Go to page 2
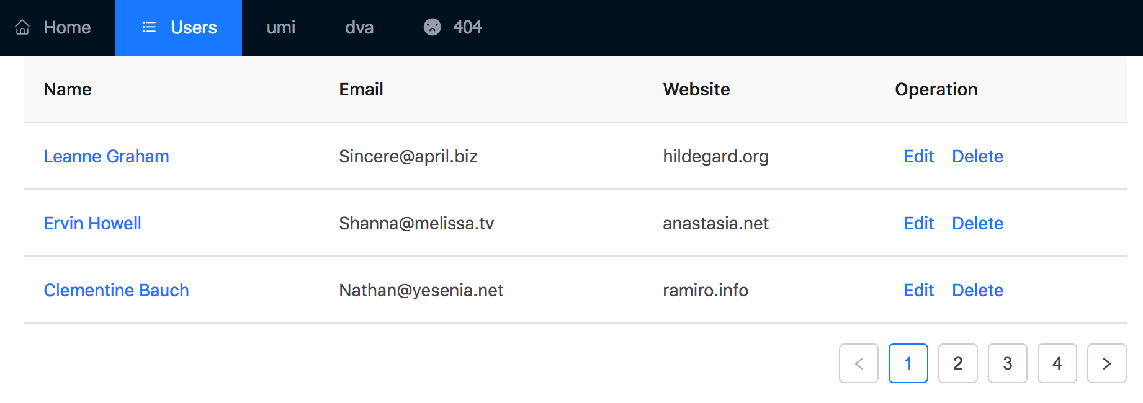 [x=957, y=363]
